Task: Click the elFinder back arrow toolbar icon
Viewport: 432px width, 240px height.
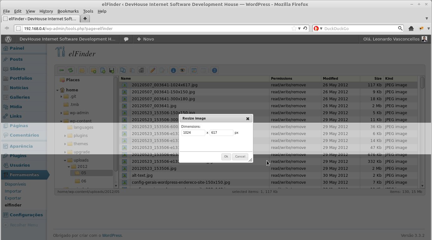Action: click(62, 71)
